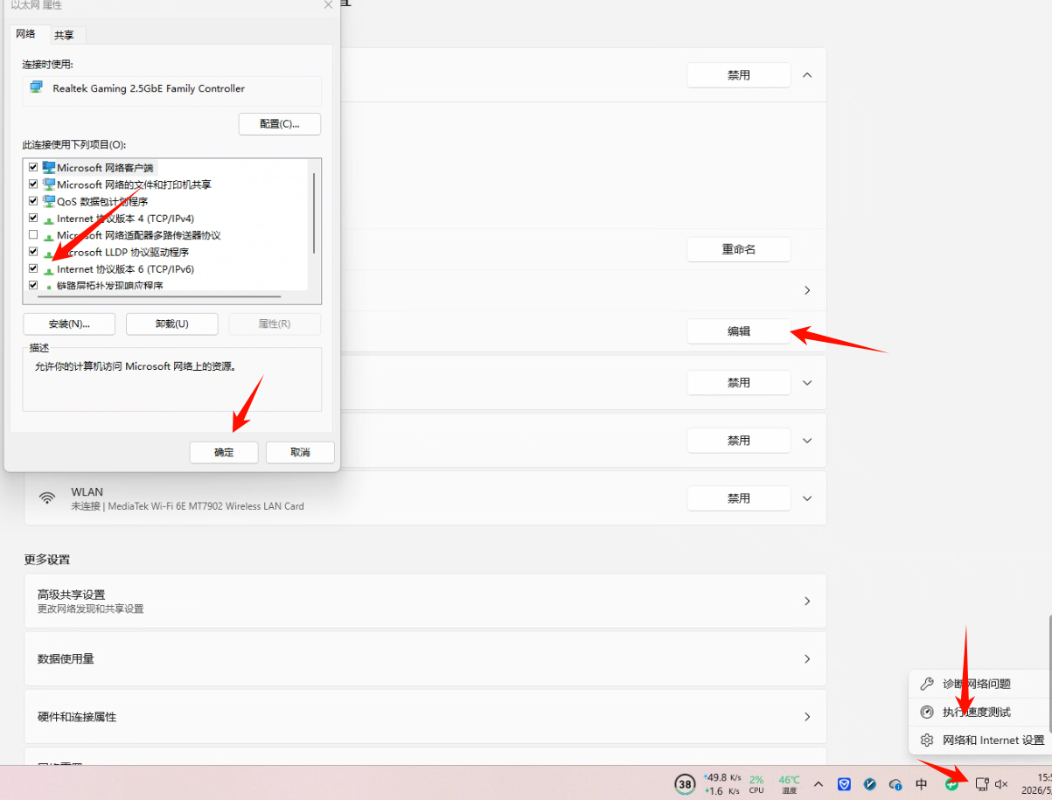Click the Ethernet network icon in system tray
This screenshot has width=1052, height=800.
[x=981, y=784]
